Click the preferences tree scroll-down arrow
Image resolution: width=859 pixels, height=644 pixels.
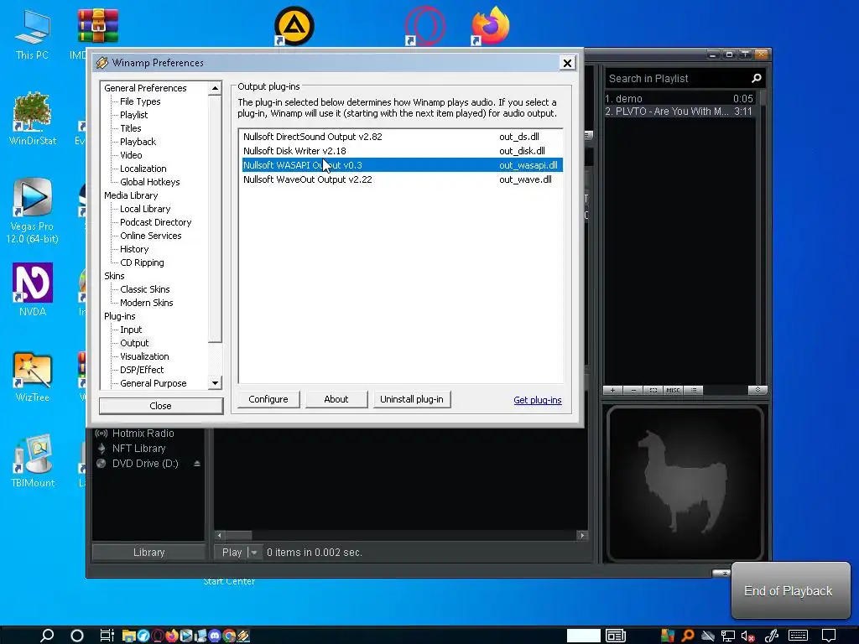pos(216,383)
